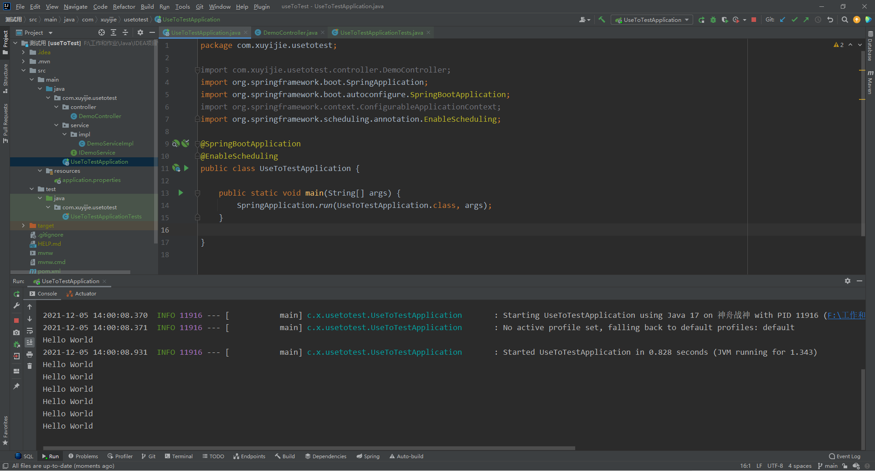Viewport: 875px width, 471px height.
Task: Click the Git Commit checkmark icon
Action: point(794,20)
